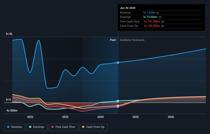Screen dimensions: 210x134
Task: Toggle the Revenue legend series
Action: [x=15, y=127]
